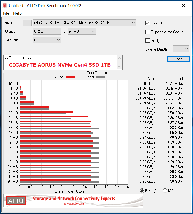Open the 64 MB maximum I/O size dropdown
Viewport: 193px width, 214px height.
coord(82,31)
